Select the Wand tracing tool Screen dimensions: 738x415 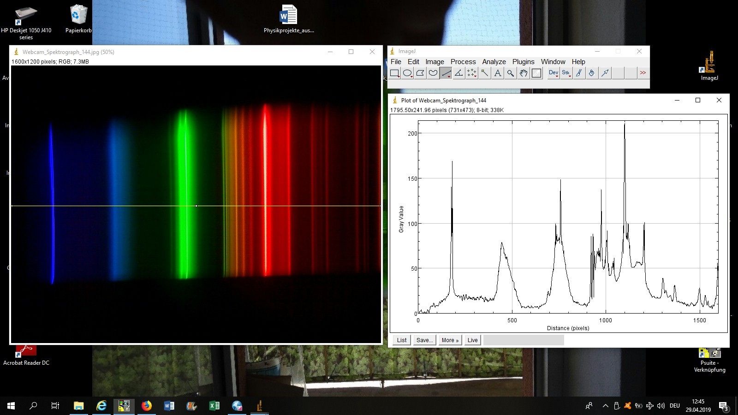click(x=485, y=73)
